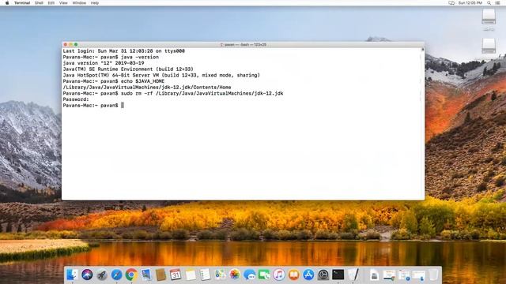Open Photos colorful pinwheel icon
The width and height of the screenshot is (506, 284).
(235, 275)
